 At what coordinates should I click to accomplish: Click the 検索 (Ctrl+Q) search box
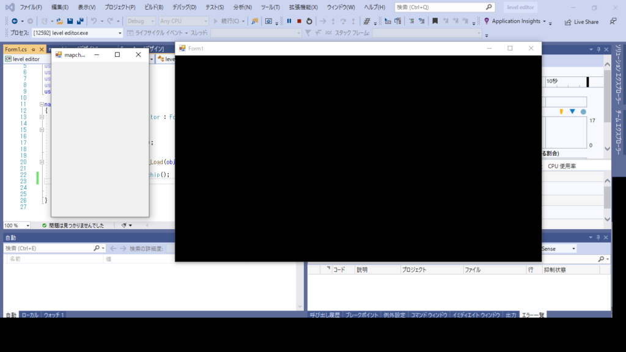[440, 7]
